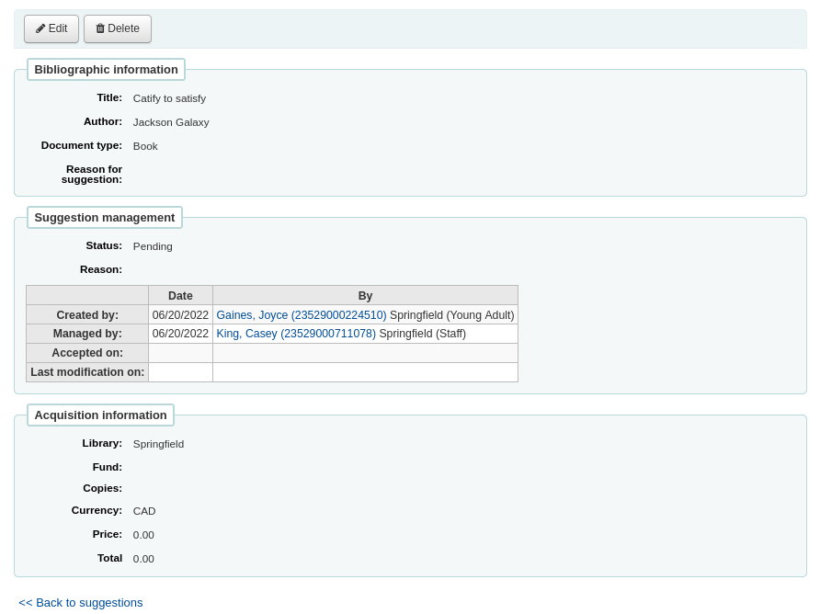Click the Date column header
The height and width of the screenshot is (614, 820).
[180, 296]
